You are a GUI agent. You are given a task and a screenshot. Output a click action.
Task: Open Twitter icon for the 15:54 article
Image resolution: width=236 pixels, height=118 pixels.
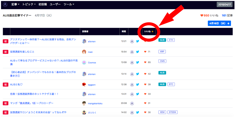pyautogui.click(x=137, y=52)
